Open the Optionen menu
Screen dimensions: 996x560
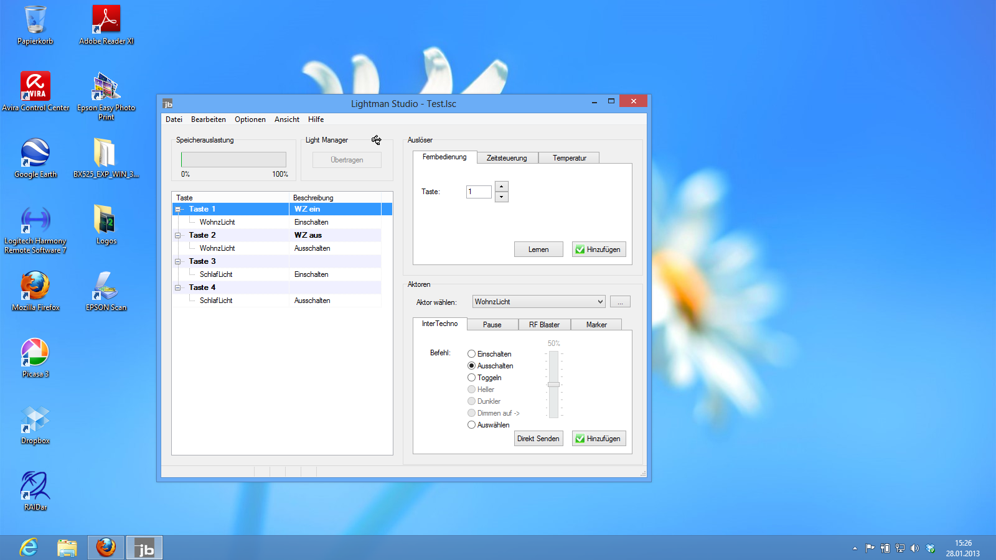tap(250, 119)
